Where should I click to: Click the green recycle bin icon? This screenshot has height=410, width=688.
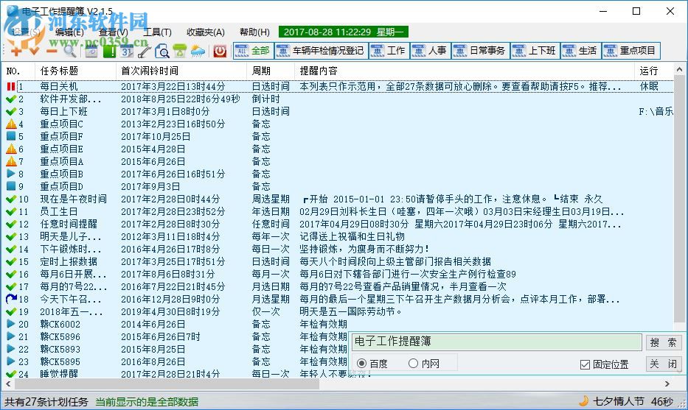coord(180,52)
